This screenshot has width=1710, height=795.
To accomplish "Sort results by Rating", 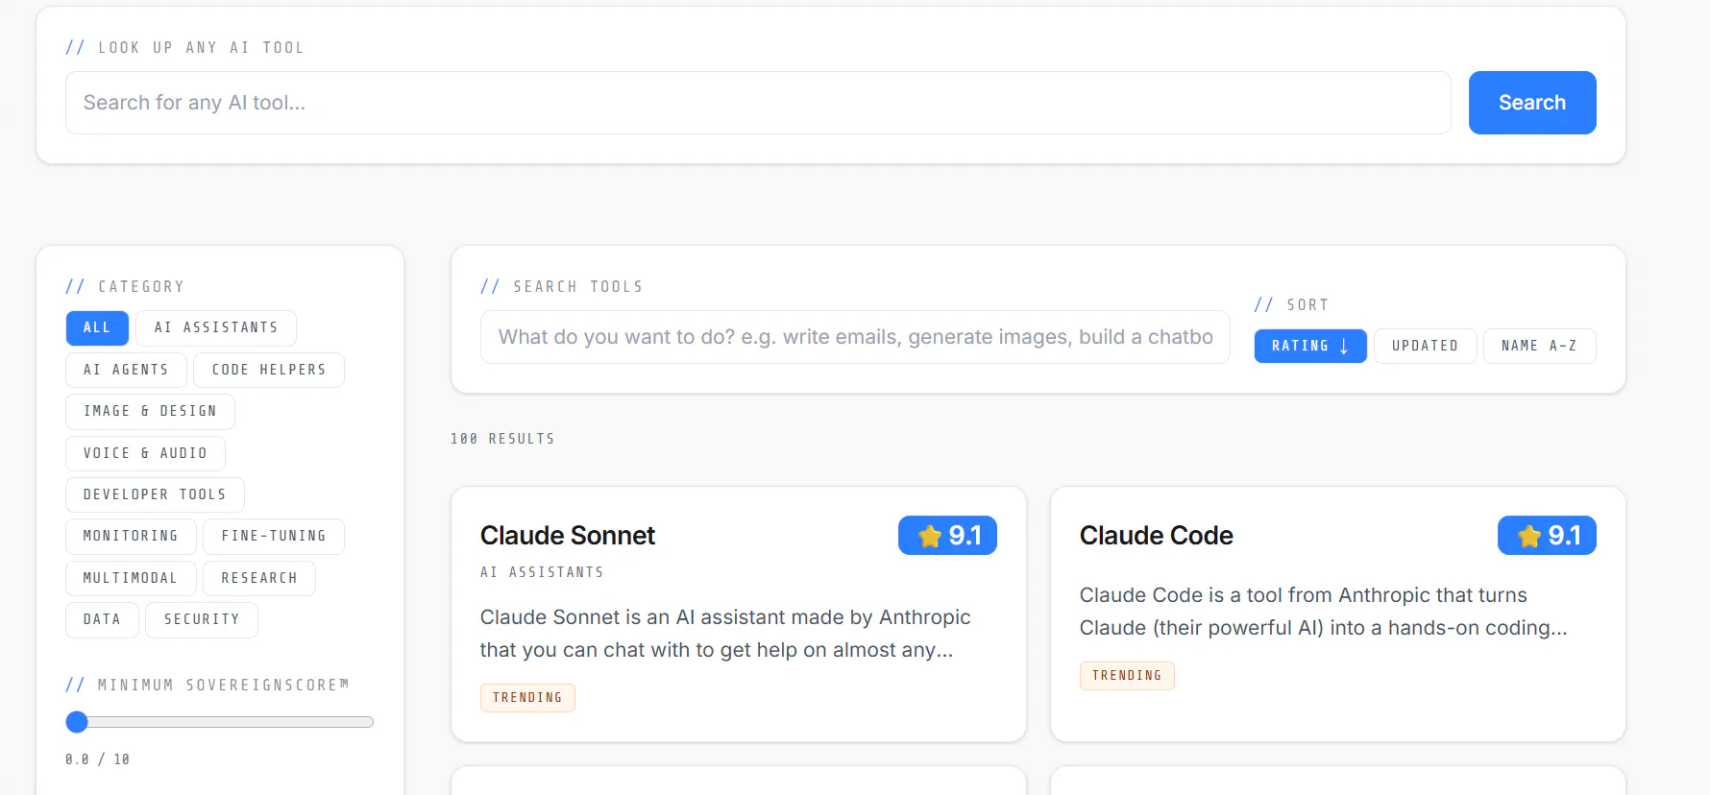I will [1310, 346].
